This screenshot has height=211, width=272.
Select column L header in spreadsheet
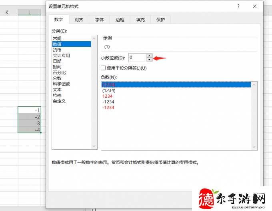pos(30,12)
